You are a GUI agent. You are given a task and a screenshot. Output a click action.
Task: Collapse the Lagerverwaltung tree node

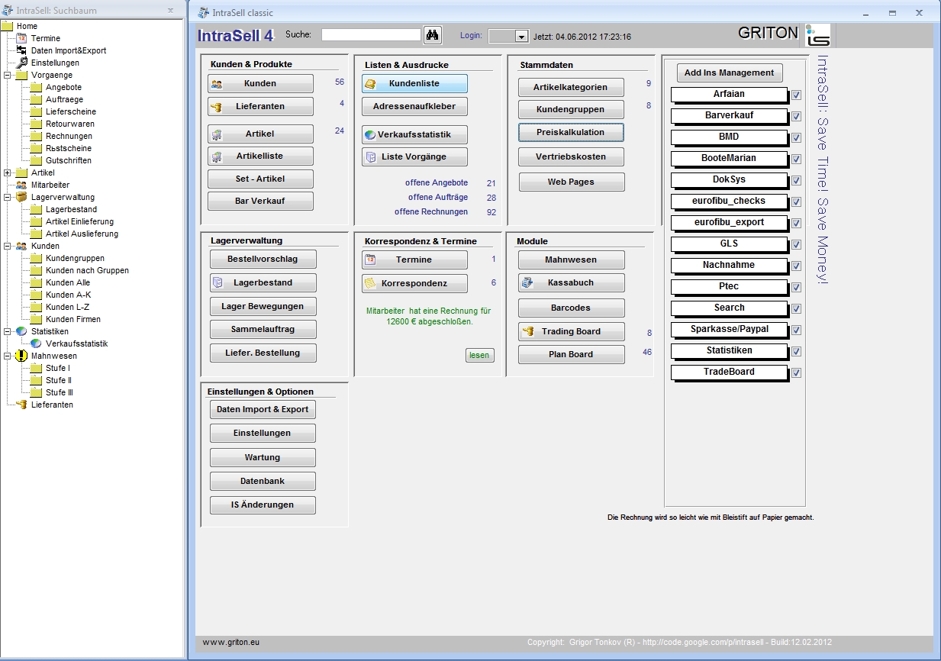point(7,197)
